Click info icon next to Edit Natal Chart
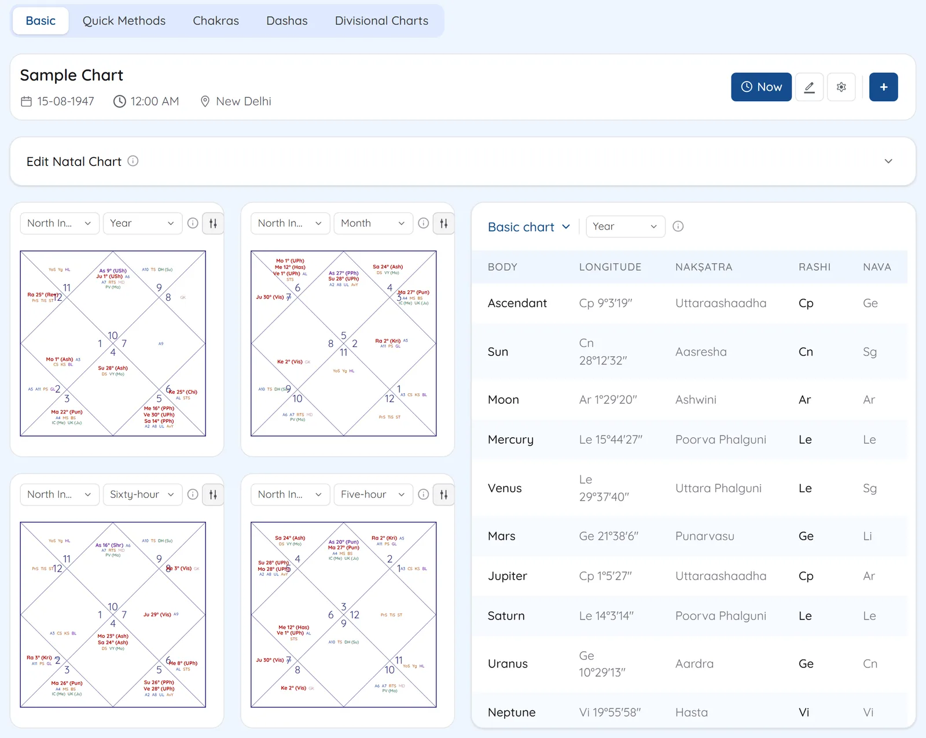The height and width of the screenshot is (738, 926). [133, 161]
